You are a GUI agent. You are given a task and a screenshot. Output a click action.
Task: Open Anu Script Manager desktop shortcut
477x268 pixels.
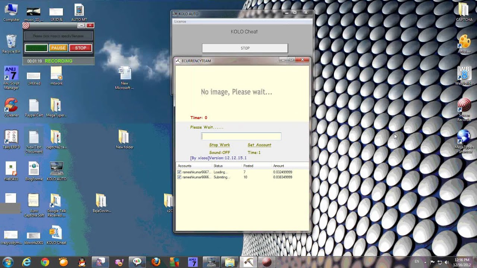click(x=11, y=77)
